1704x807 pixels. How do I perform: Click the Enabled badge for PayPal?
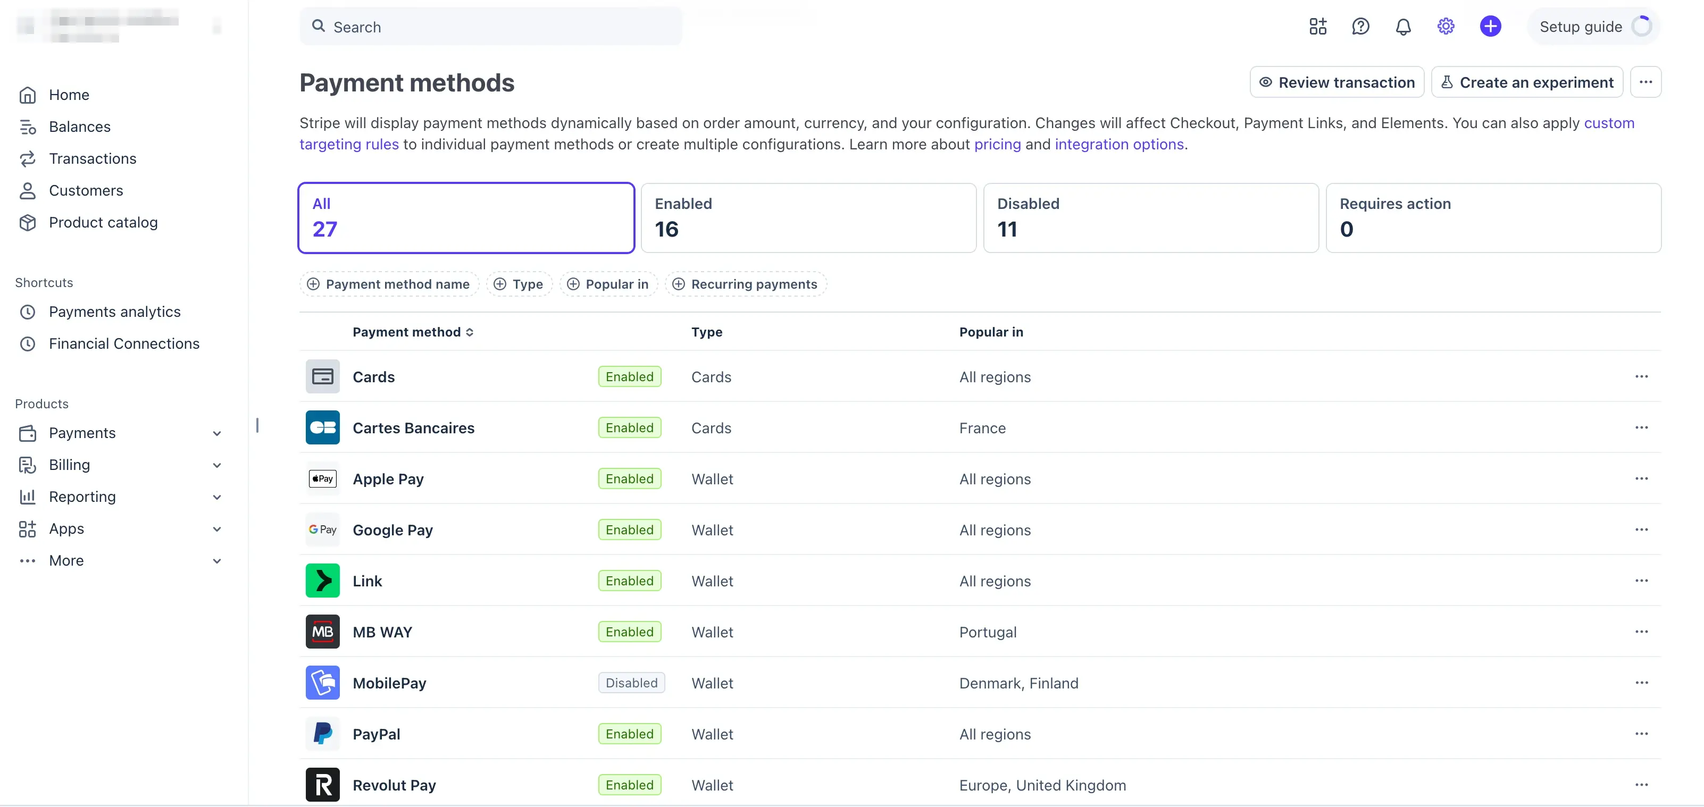(629, 734)
